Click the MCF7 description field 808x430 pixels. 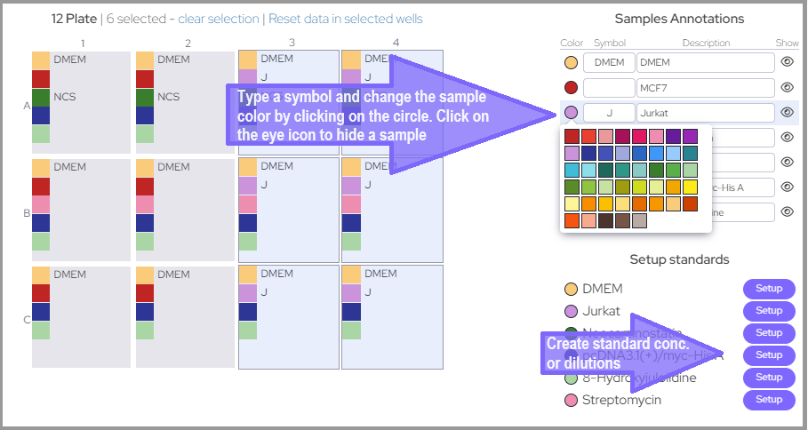point(705,87)
